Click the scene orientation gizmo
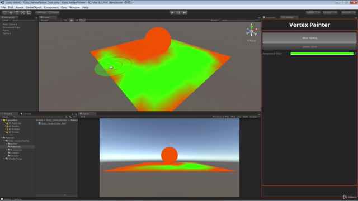358x201 pixels. [252, 31]
